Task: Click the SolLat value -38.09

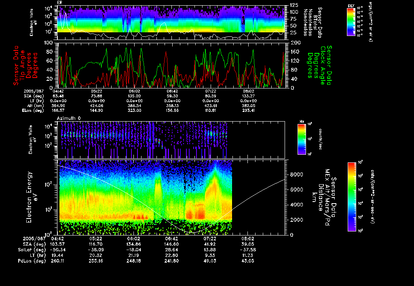Action: pos(96,250)
